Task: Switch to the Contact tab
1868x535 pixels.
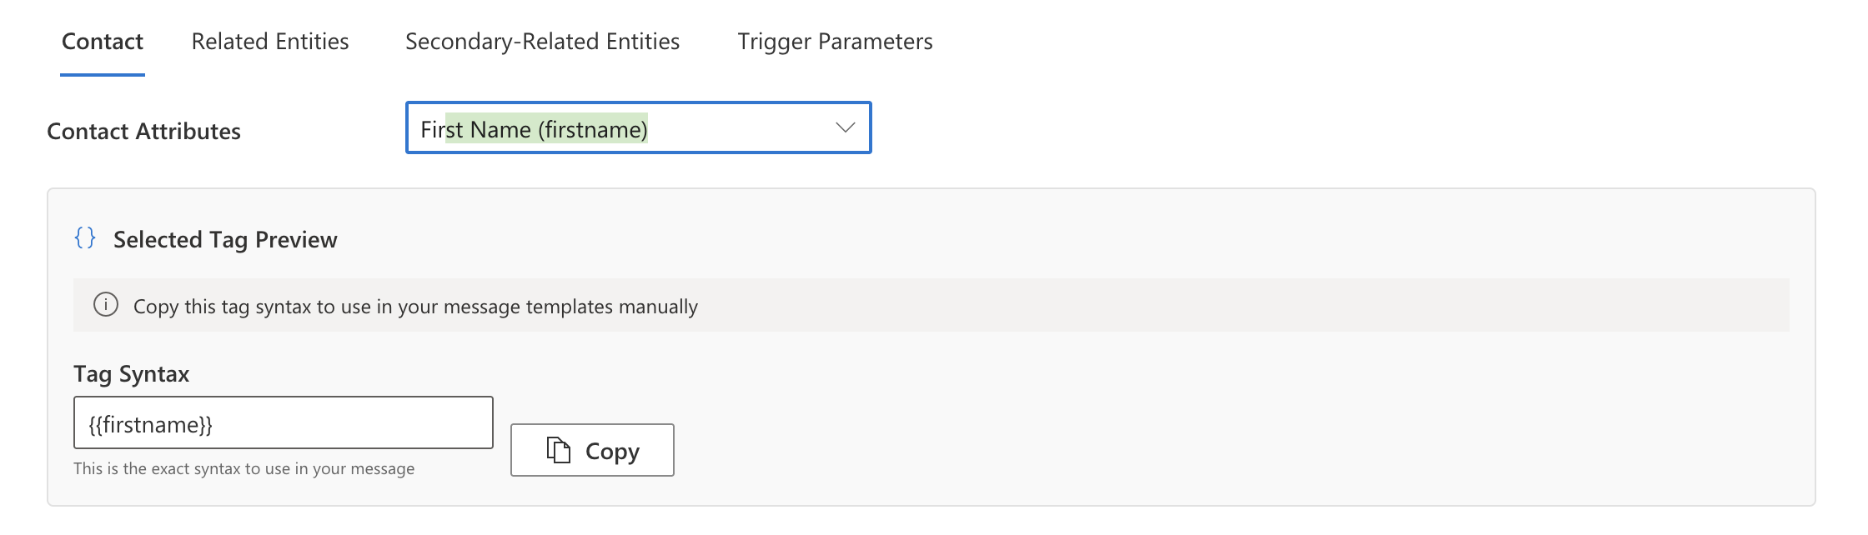Action: [103, 42]
